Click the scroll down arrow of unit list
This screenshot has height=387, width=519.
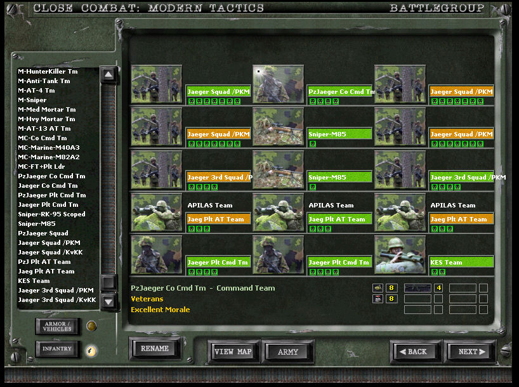[x=108, y=301]
